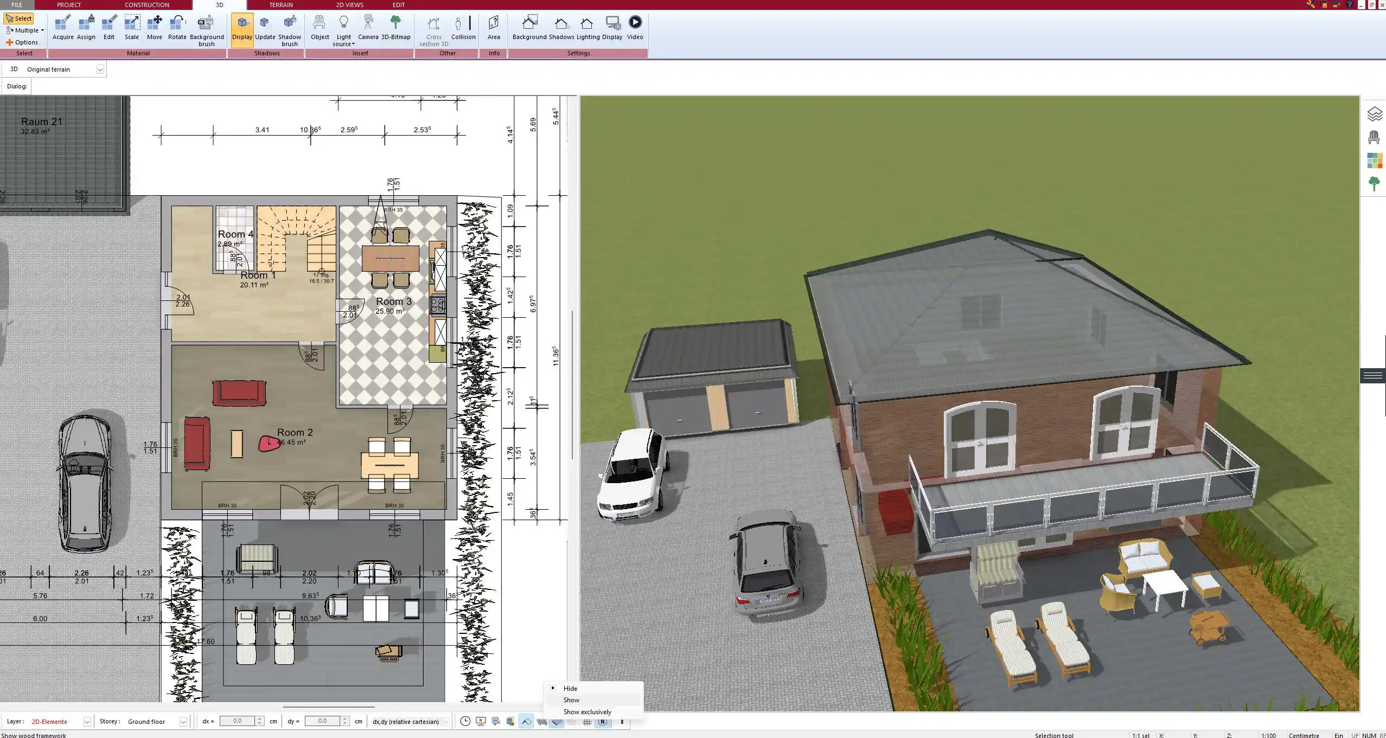The width and height of the screenshot is (1386, 738).
Task: Toggle the grid display in bottom toolbar
Action: click(x=587, y=722)
